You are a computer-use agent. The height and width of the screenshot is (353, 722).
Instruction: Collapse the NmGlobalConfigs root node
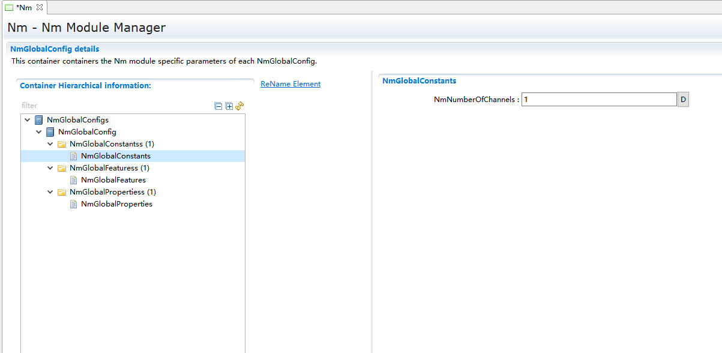tap(28, 120)
